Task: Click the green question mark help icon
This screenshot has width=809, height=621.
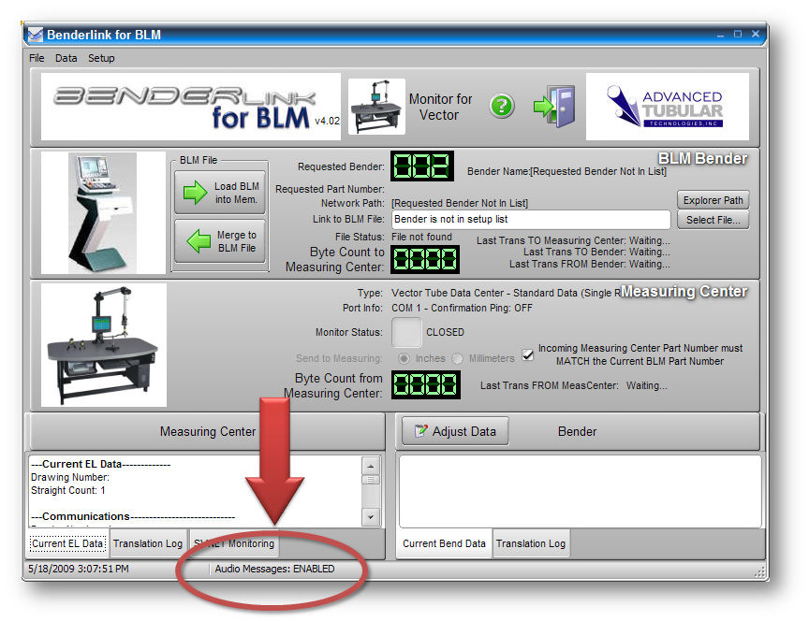Action: [502, 107]
